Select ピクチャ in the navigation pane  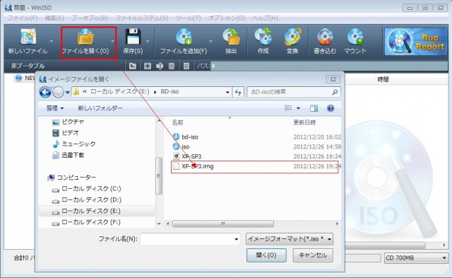coord(68,122)
